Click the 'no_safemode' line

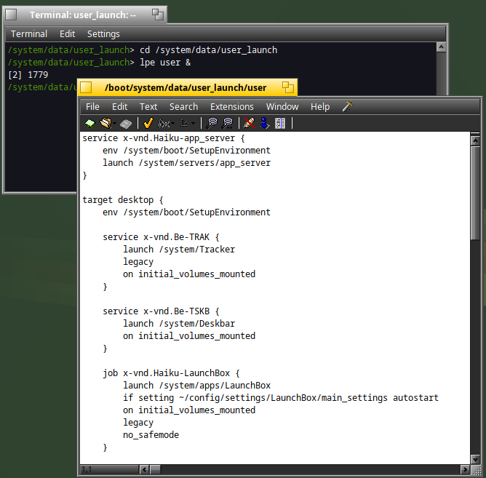click(x=151, y=435)
